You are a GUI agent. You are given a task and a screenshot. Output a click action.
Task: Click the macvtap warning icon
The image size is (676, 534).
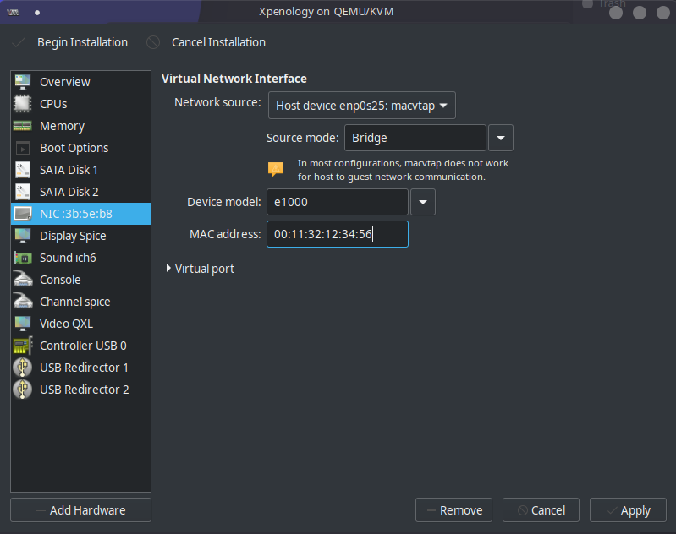click(x=276, y=169)
